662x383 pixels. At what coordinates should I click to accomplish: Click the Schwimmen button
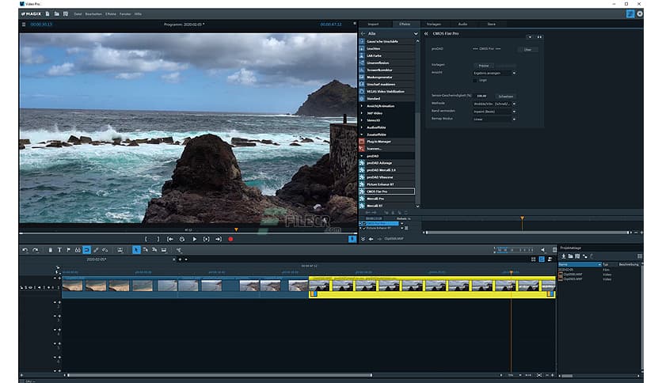point(505,97)
